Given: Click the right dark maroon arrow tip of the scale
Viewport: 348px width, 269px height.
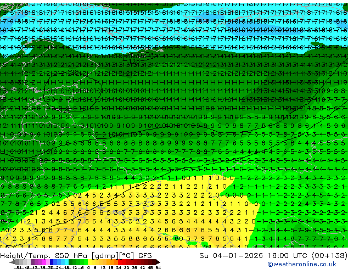Looking at the screenshot, I should (158, 262).
